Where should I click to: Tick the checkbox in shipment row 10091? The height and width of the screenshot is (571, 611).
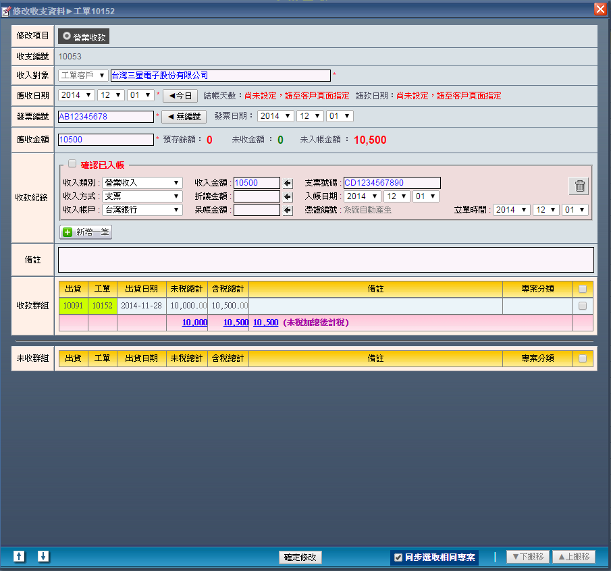(x=583, y=306)
